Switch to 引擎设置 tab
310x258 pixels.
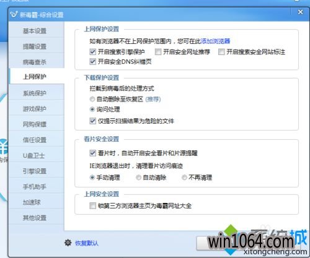[x=37, y=171]
